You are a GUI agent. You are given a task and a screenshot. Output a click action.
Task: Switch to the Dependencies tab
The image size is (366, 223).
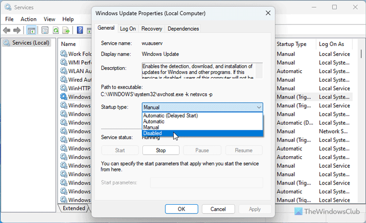[183, 29]
